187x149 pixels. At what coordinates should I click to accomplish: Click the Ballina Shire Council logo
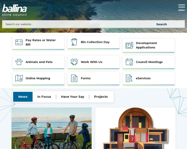tap(14, 10)
